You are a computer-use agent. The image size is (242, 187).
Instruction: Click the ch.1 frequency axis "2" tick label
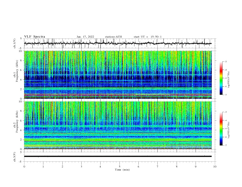point(22,89)
